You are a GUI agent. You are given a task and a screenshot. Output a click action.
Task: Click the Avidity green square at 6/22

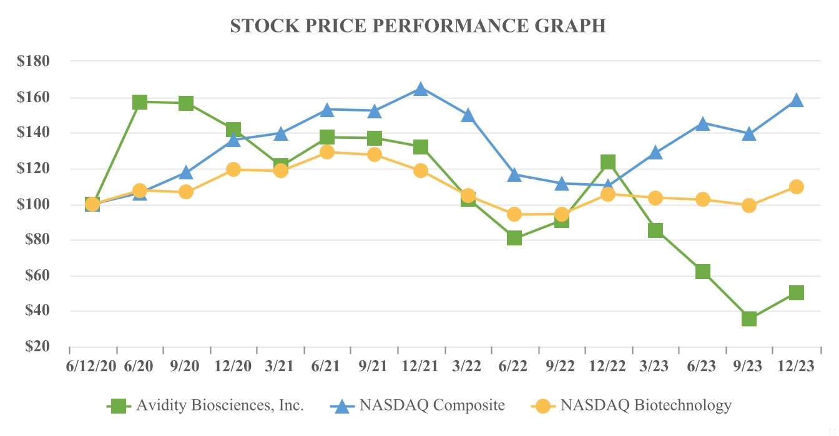coord(514,238)
